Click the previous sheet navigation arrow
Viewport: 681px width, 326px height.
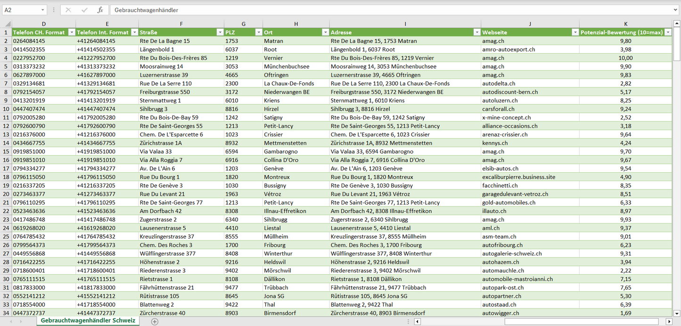pos(10,321)
